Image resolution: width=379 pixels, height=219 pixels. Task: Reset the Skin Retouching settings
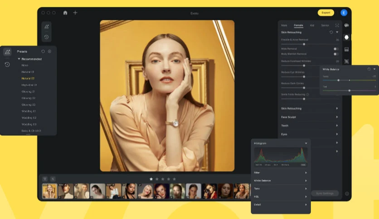[331, 32]
